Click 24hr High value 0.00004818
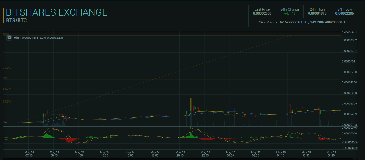Screen dimensions: 365x160 coord(317,14)
